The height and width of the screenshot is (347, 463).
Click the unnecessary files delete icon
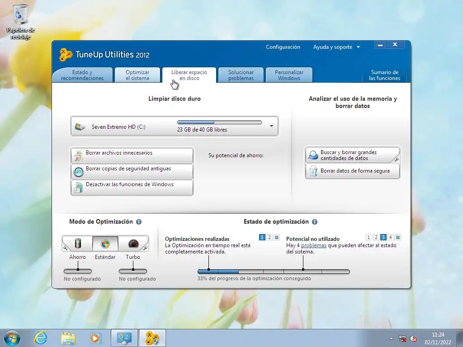tap(79, 156)
